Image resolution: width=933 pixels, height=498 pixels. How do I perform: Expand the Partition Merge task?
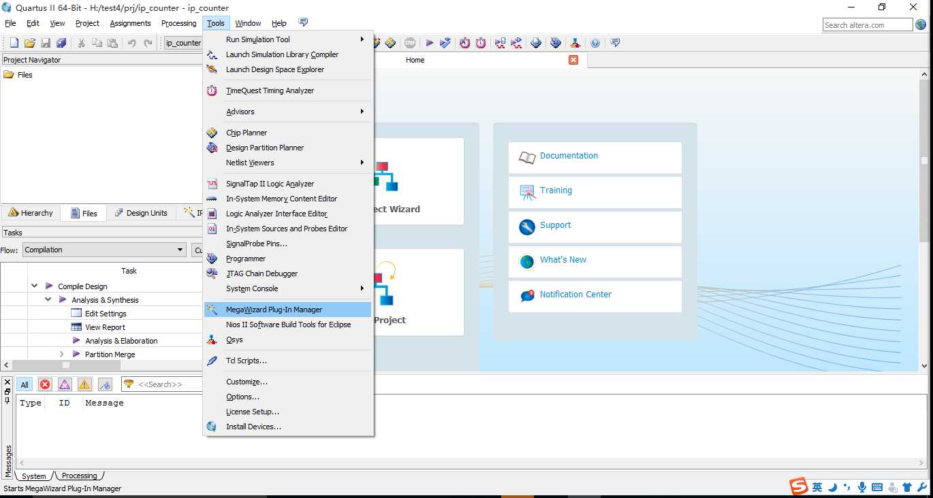coord(61,354)
